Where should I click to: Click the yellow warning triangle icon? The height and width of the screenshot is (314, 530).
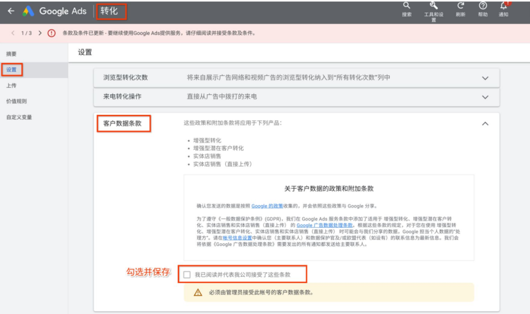(198, 292)
